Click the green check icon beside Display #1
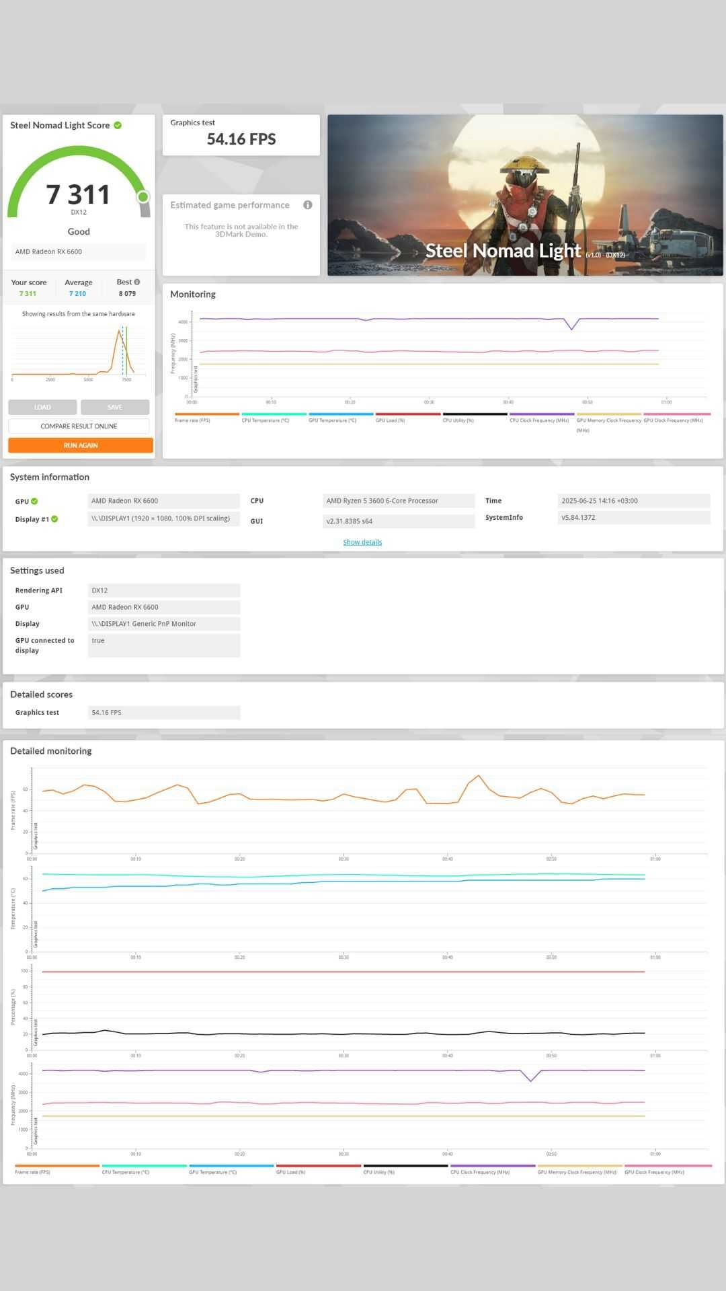 click(54, 518)
